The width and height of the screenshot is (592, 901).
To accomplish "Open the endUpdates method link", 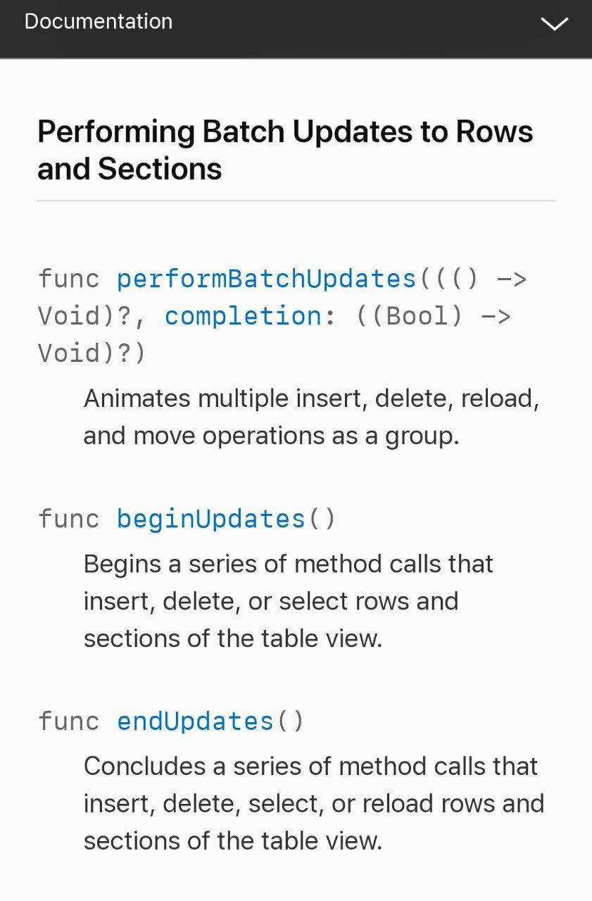I will (x=195, y=721).
